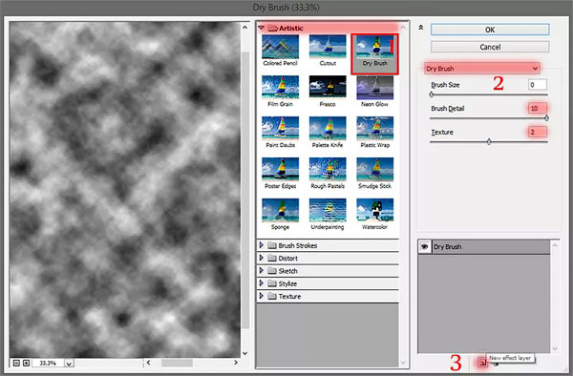Viewport: 573px width, 376px height.
Task: Select the Paint Daubs filter thumbnail
Action: (280, 129)
